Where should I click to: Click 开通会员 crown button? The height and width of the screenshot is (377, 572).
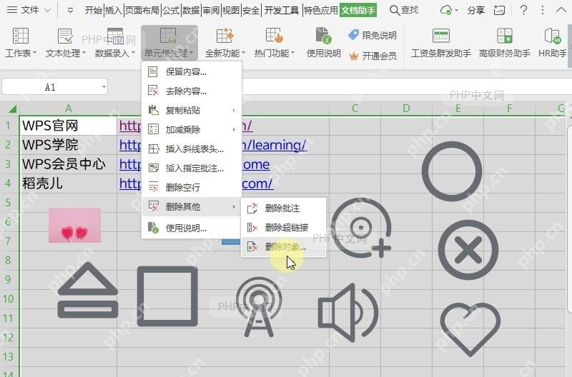point(373,56)
